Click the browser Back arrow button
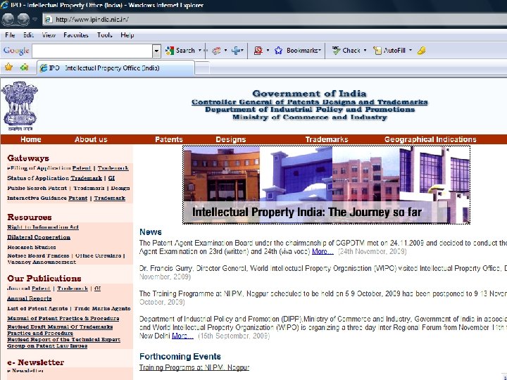Screen dimensions: 507x380 coord(8,20)
